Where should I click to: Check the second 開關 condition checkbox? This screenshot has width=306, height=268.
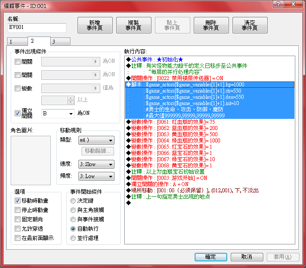coord(17,75)
